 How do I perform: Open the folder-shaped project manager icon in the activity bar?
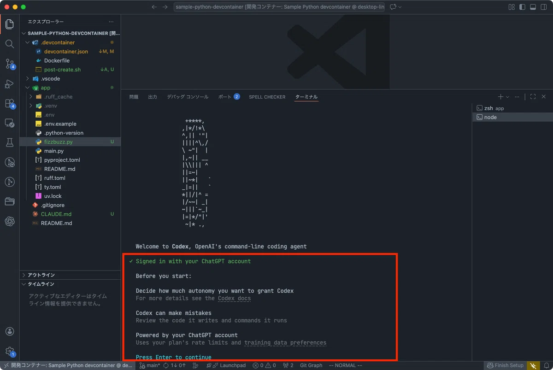pyautogui.click(x=9, y=201)
